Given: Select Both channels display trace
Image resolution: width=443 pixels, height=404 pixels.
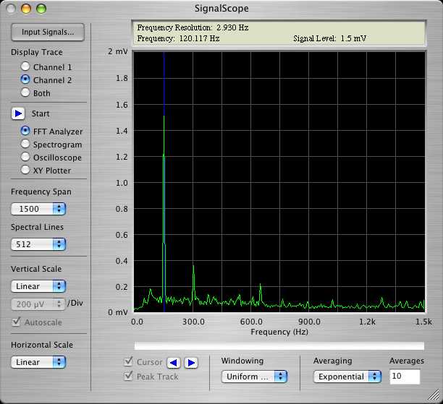Looking at the screenshot, I should (26, 93).
